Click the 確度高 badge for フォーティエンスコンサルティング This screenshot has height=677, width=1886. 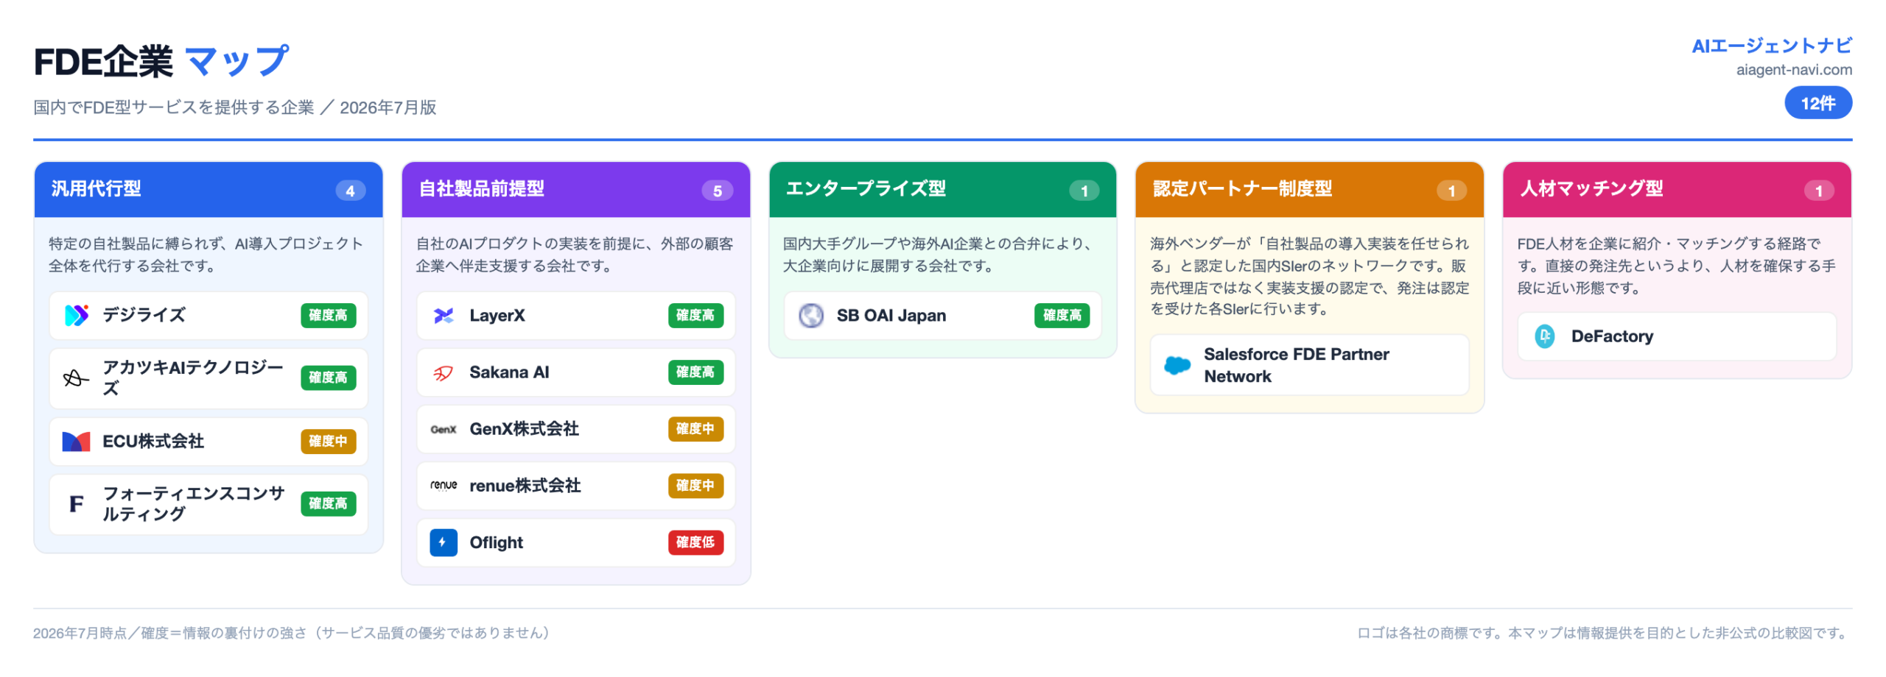pos(328,503)
